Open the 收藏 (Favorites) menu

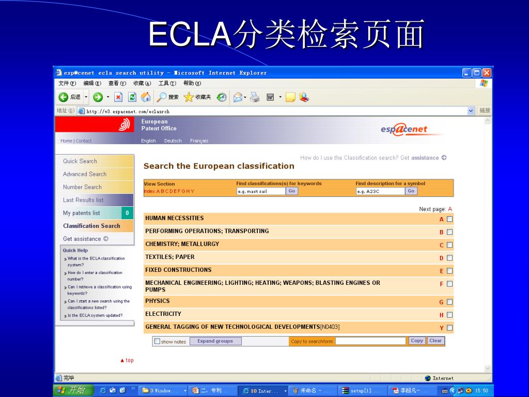[x=142, y=83]
